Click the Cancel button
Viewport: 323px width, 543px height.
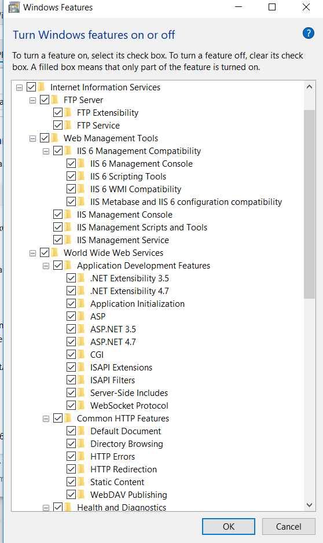(288, 526)
